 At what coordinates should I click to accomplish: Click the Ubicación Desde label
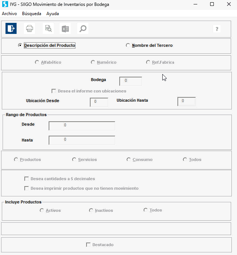click(43, 101)
